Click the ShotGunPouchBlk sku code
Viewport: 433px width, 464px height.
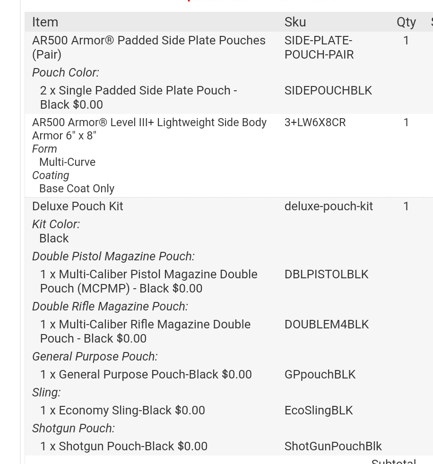[333, 447]
